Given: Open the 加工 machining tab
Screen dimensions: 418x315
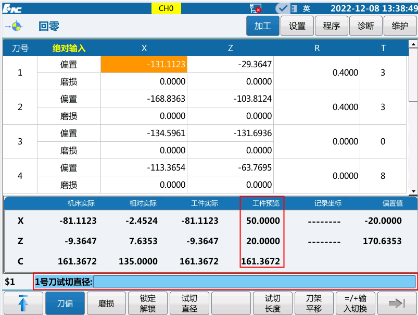Looking at the screenshot, I should (262, 26).
